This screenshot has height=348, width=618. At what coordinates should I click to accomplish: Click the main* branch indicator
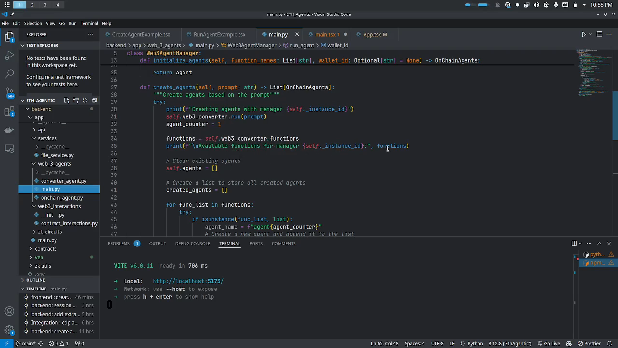(x=26, y=344)
